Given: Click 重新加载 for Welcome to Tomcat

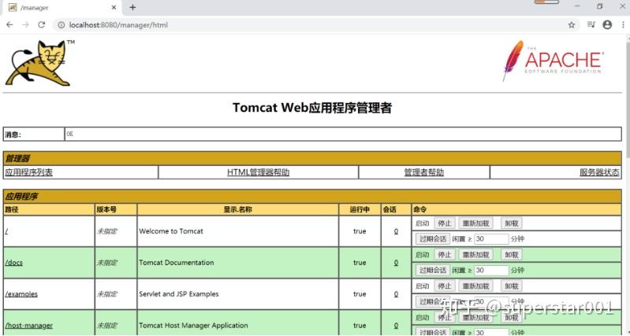Looking at the screenshot, I should [x=475, y=223].
